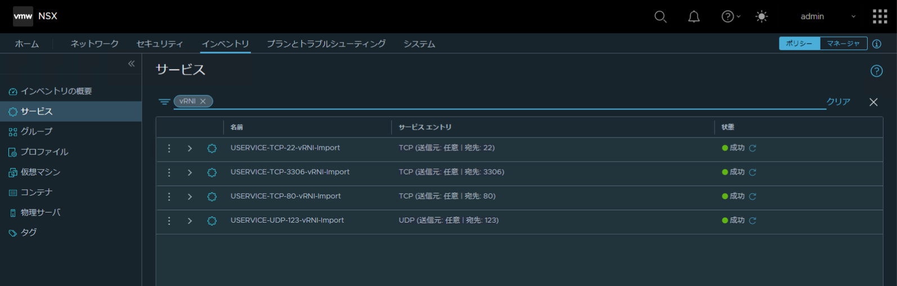Refresh status of USERVICE-TCP-22-vRNI-Import

752,148
